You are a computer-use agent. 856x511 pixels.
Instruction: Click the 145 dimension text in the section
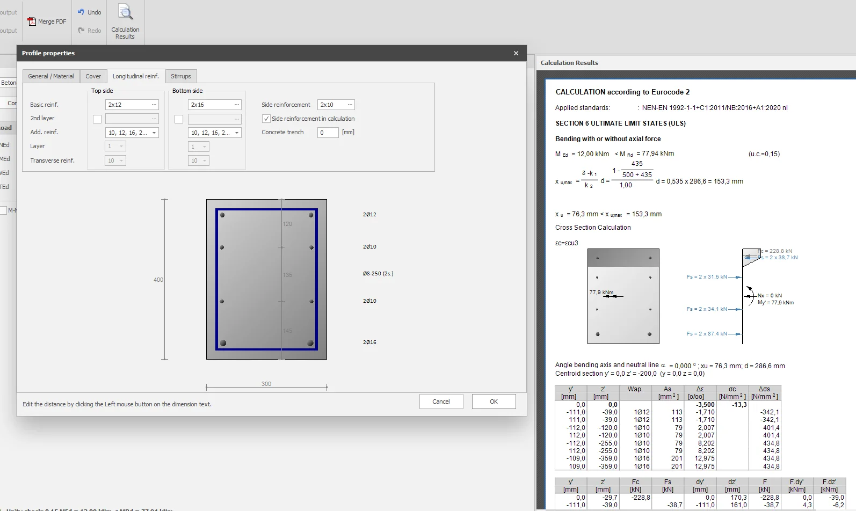288,331
